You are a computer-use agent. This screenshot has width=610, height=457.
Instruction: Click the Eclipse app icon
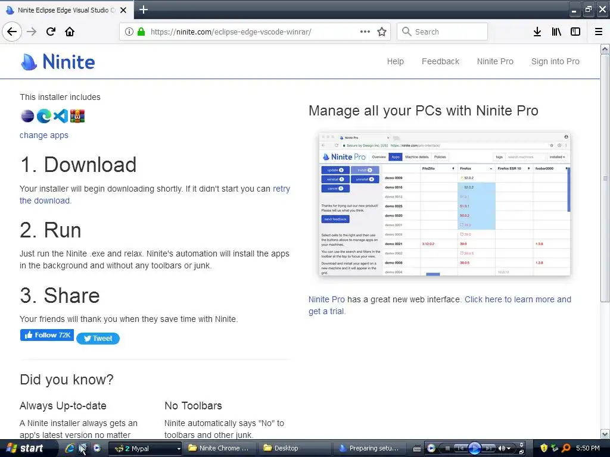point(27,116)
